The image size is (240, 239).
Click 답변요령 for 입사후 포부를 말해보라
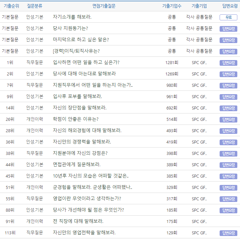pyautogui.click(x=228, y=97)
